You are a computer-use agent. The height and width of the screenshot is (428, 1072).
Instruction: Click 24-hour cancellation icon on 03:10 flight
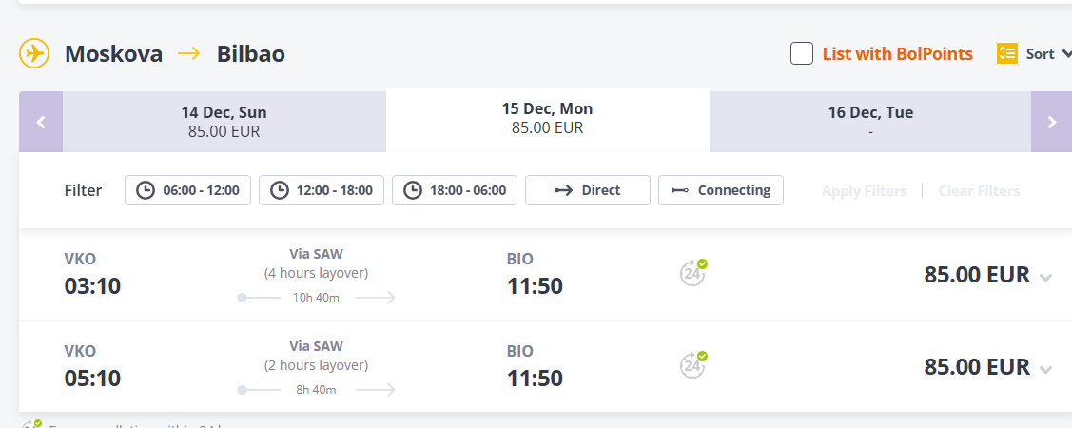point(693,273)
